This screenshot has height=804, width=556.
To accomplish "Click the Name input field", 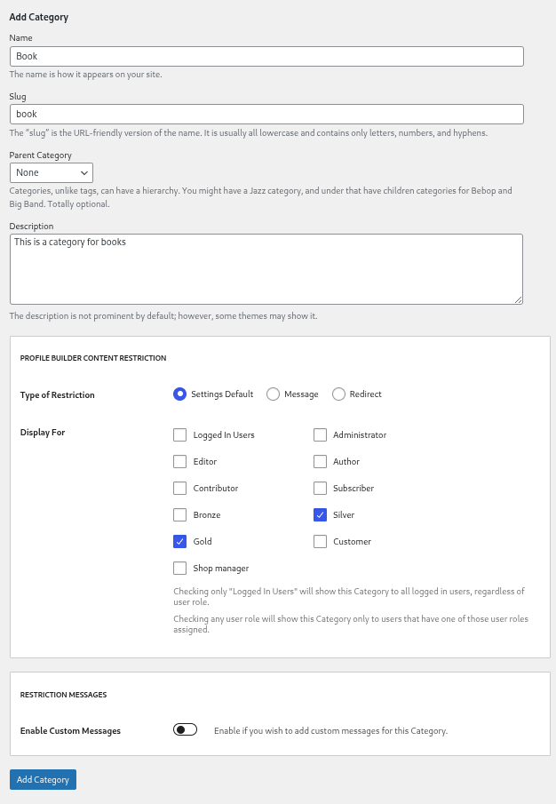I will [266, 55].
